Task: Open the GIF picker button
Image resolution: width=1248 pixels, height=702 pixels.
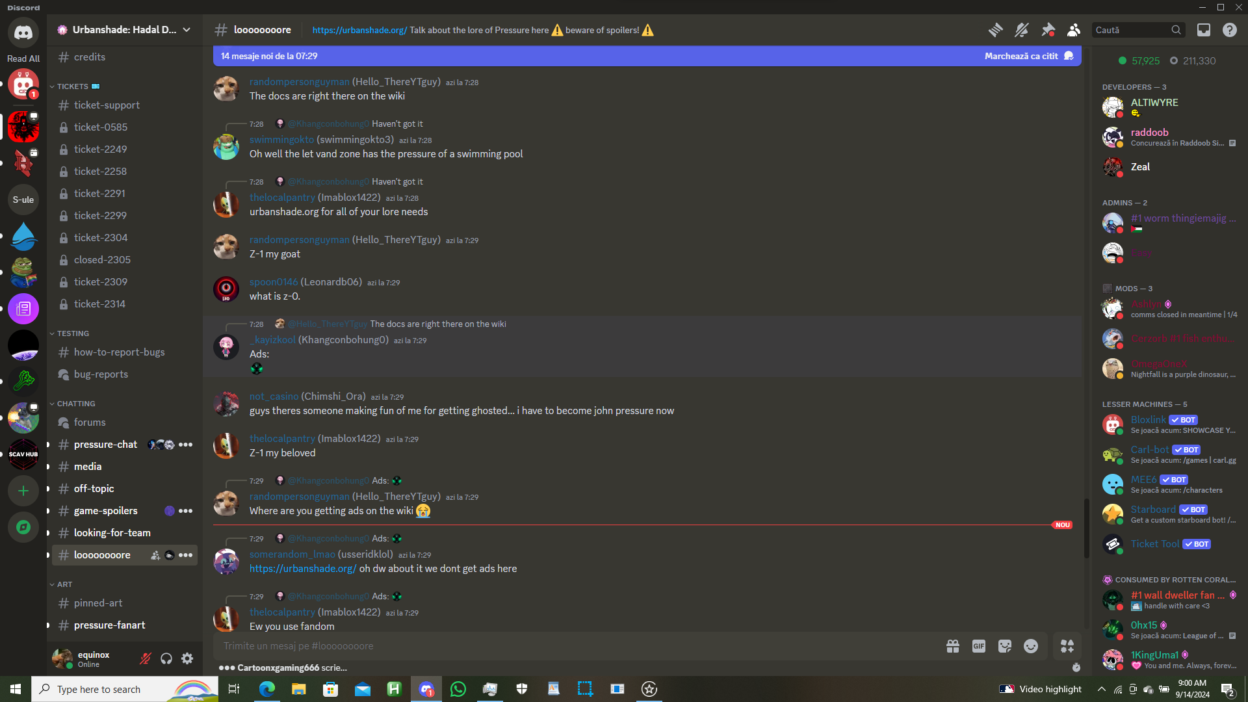Action: click(x=979, y=646)
